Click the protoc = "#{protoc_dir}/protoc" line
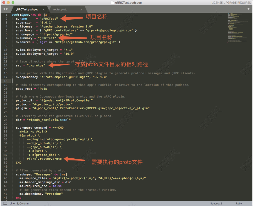The image size is (253, 206). (x=44, y=104)
